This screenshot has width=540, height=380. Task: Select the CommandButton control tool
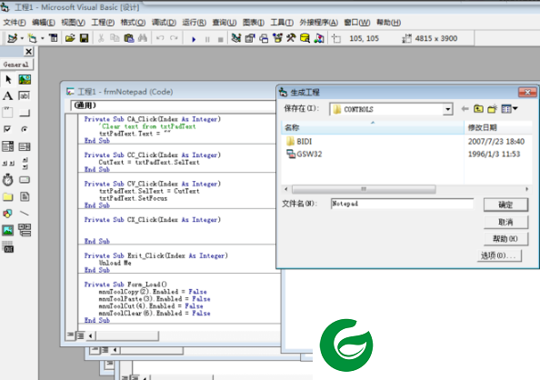coord(25,113)
